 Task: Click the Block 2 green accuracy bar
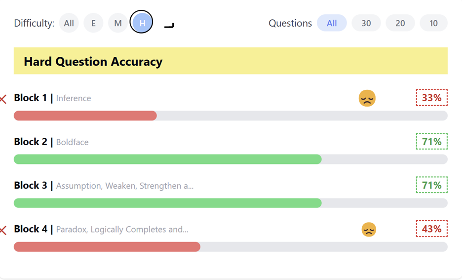[168, 160]
